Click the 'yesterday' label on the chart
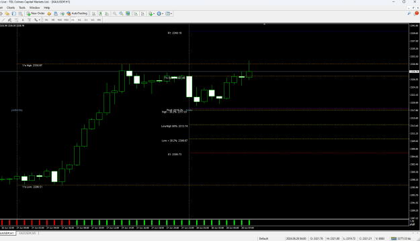Screen dimensions: 420x241 (17, 110)
